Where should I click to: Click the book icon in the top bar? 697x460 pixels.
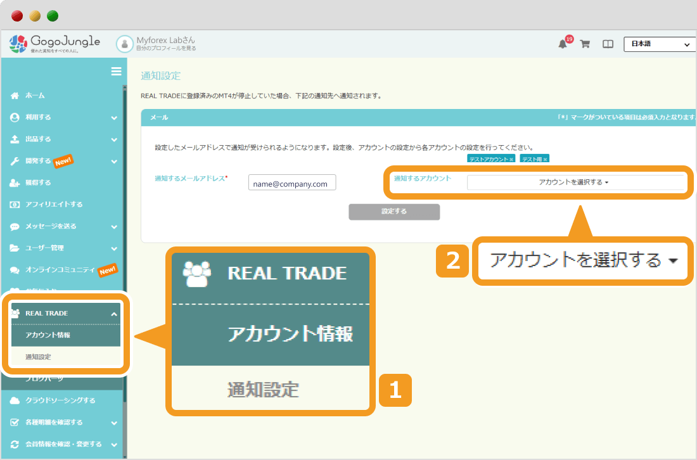point(608,44)
